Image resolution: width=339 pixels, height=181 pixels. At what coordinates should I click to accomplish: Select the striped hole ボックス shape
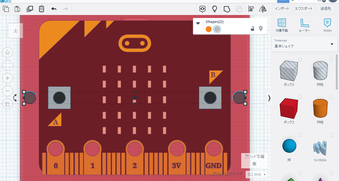click(289, 71)
